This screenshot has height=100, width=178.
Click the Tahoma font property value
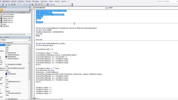17,72
